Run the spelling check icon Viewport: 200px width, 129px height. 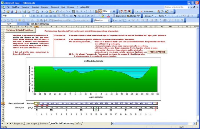(x=33, y=12)
